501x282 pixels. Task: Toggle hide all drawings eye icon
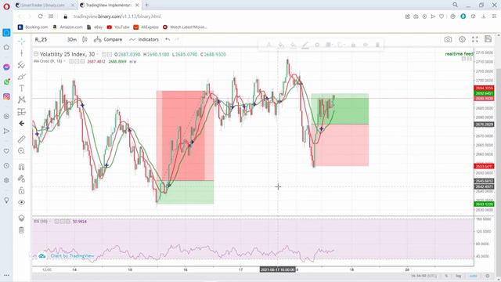coord(21,202)
